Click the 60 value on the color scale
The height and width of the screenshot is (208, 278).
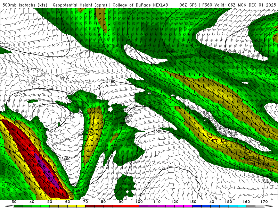(67, 202)
